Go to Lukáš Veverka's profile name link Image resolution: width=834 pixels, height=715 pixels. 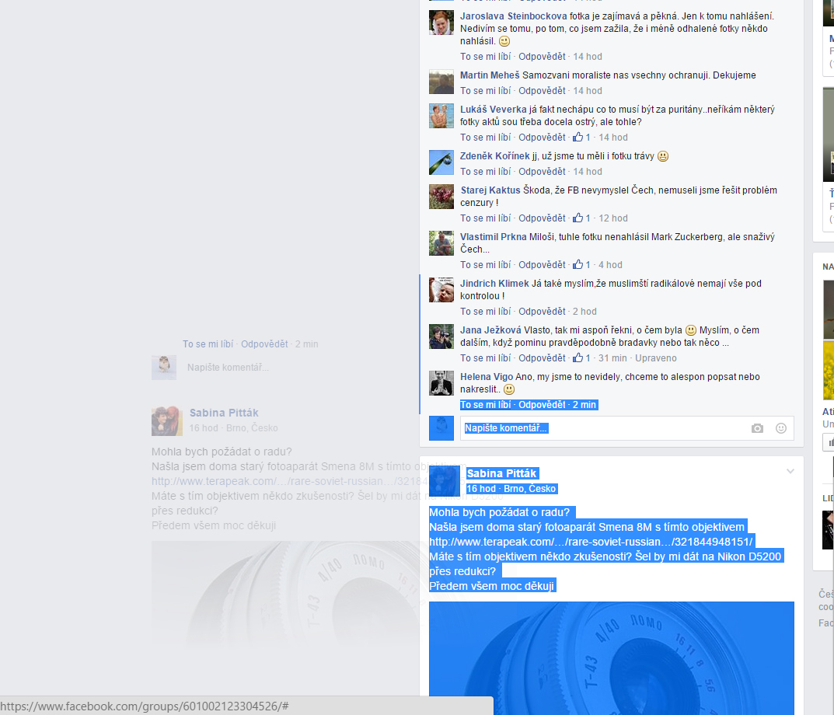click(493, 110)
